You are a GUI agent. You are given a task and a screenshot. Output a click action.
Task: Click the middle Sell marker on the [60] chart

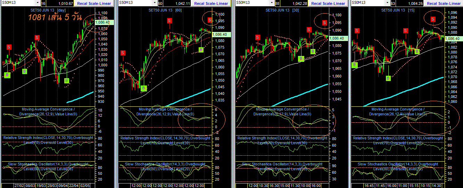coord(170,21)
